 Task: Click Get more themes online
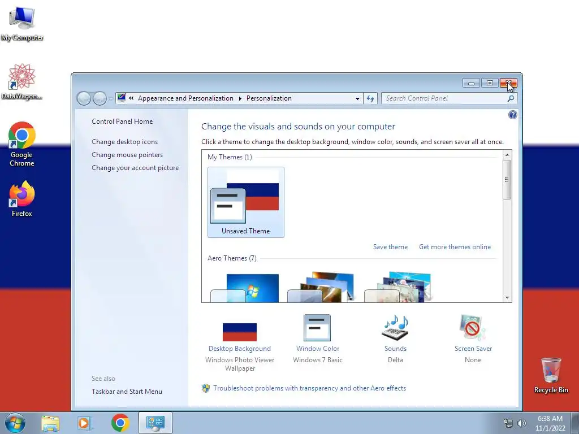point(455,247)
